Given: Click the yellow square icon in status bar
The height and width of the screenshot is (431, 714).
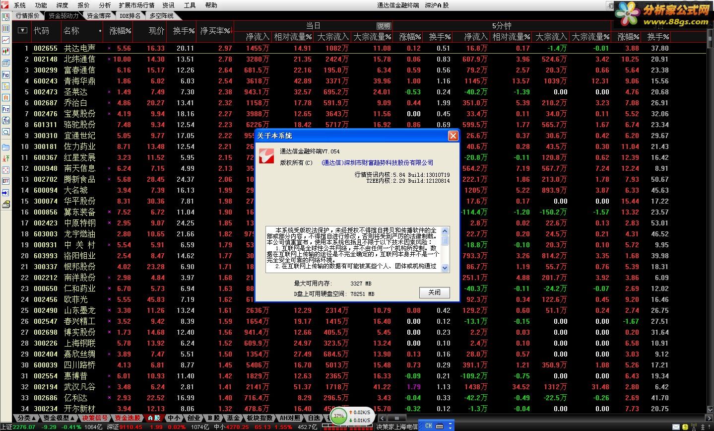Looking at the screenshot, I should (686, 427).
